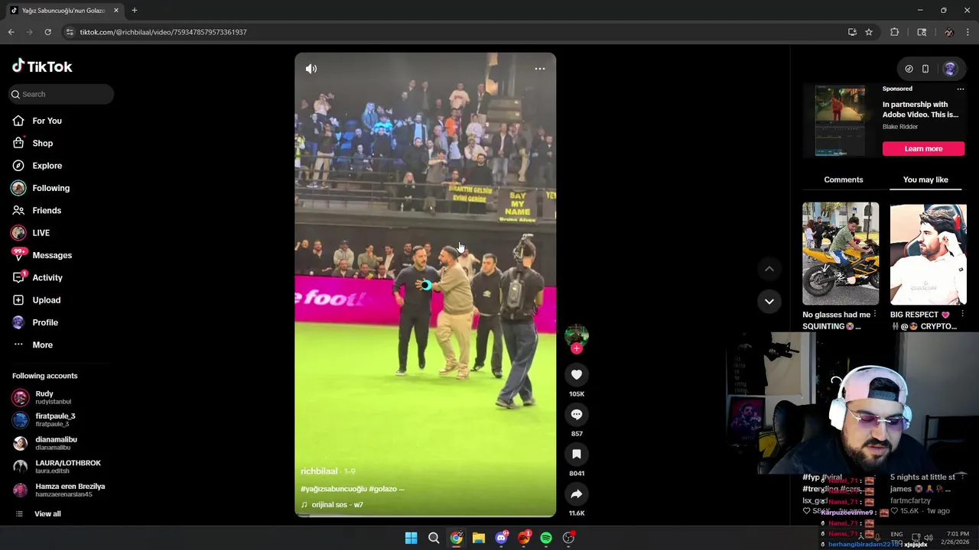
Task: Open Spotify from the taskbar
Action: (546, 538)
